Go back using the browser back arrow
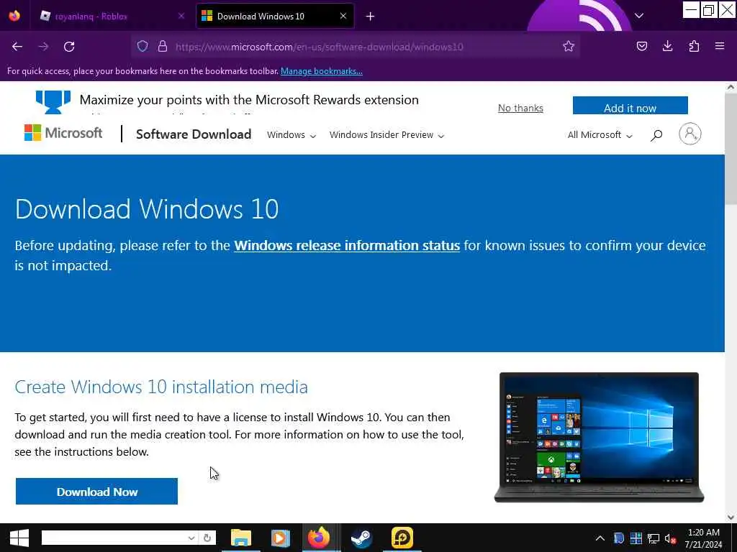 17,47
